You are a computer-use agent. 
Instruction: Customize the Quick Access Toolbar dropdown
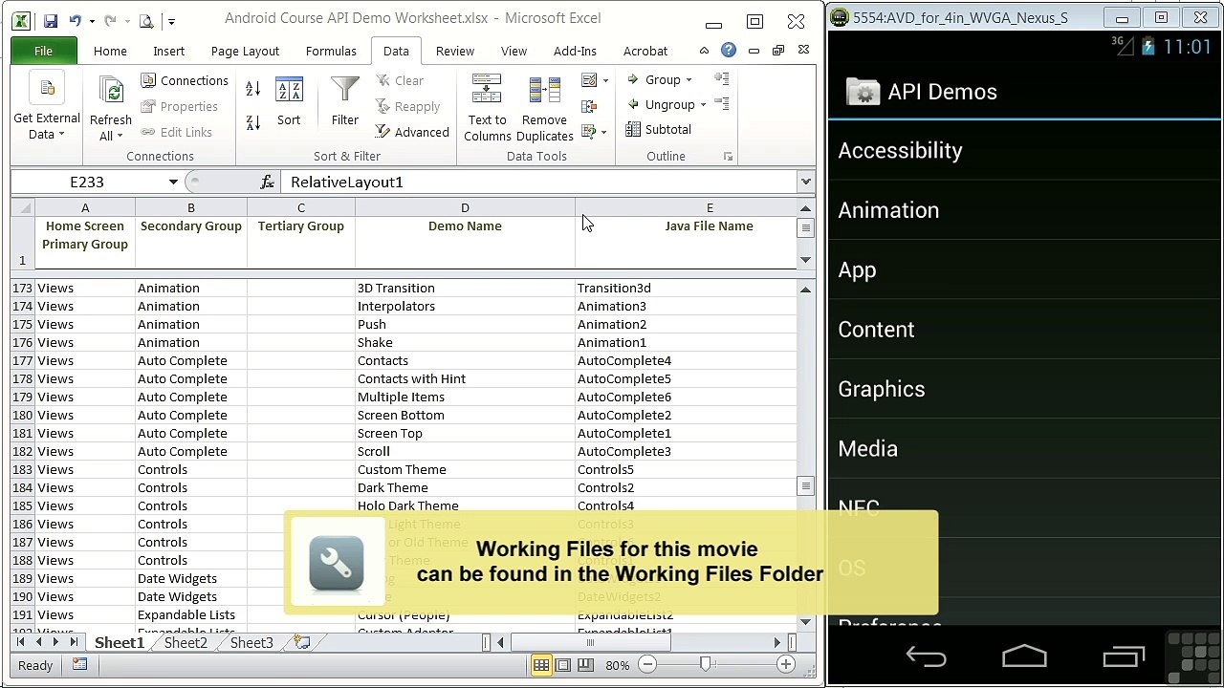pyautogui.click(x=171, y=21)
